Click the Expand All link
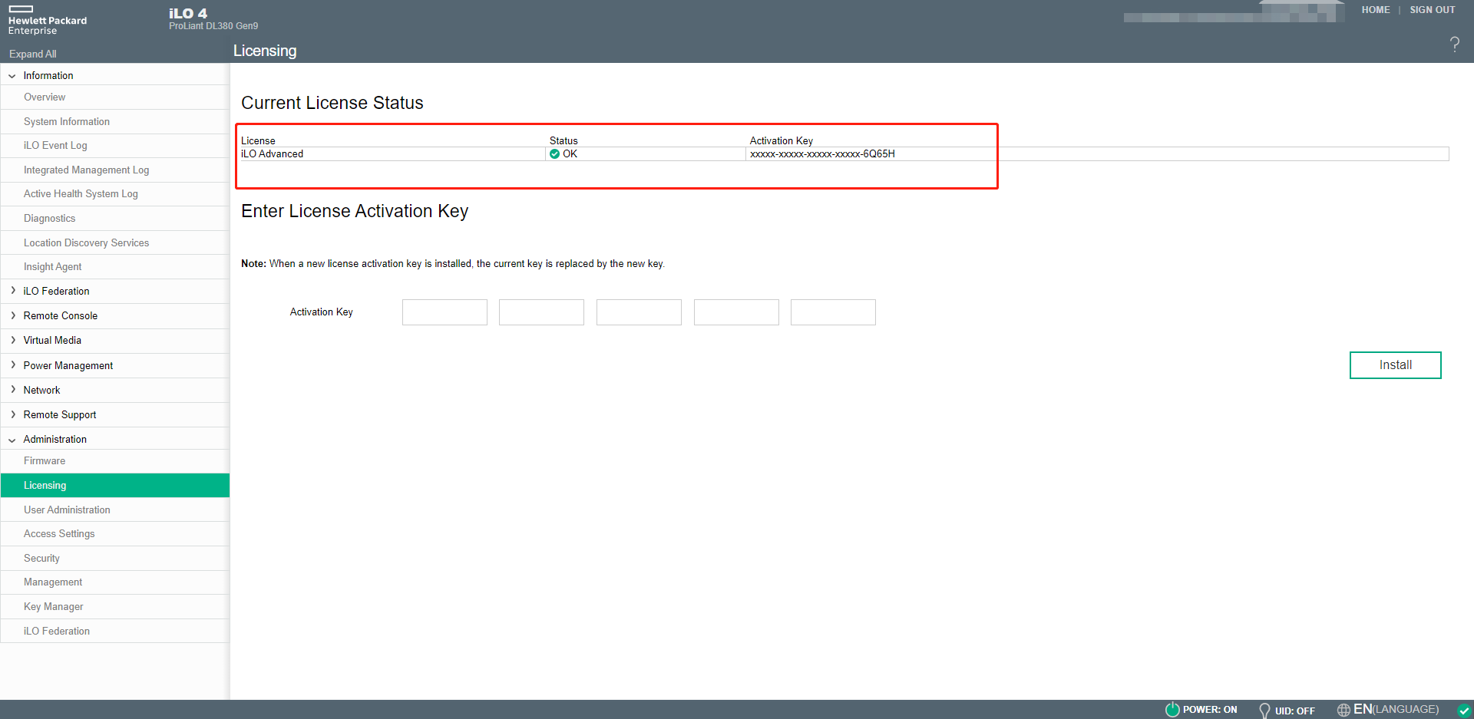Image resolution: width=1474 pixels, height=719 pixels. tap(32, 54)
